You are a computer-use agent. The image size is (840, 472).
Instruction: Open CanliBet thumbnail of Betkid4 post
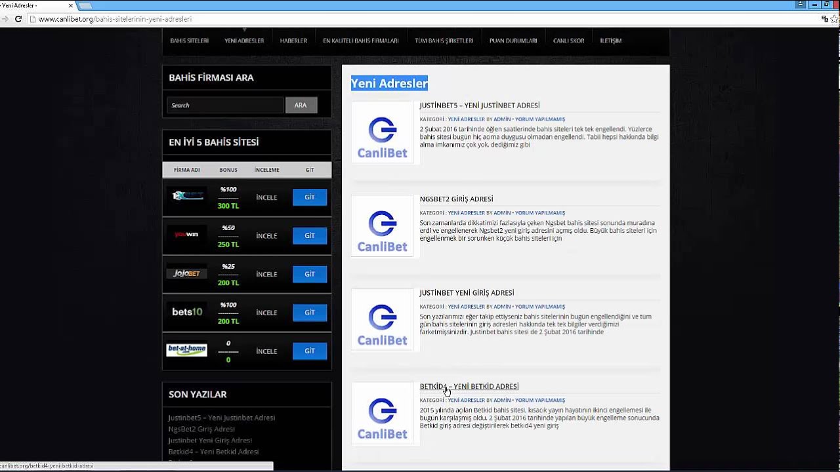pyautogui.click(x=382, y=414)
